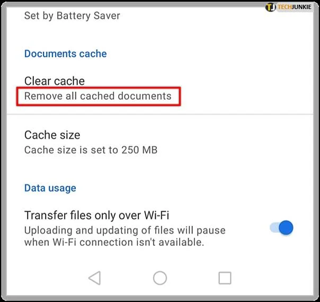Click the Documents cache section header
320x302 pixels.
(x=66, y=54)
